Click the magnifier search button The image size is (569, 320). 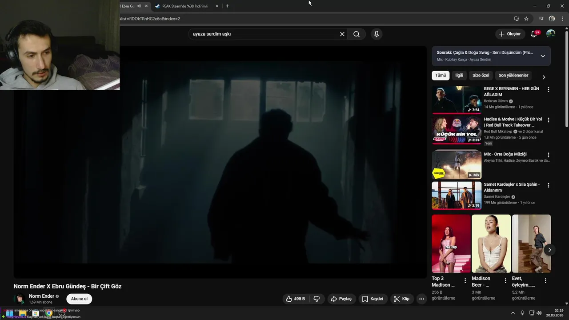357,34
